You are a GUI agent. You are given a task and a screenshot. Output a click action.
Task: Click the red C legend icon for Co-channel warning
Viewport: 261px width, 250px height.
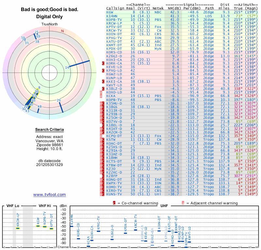click(x=114, y=203)
